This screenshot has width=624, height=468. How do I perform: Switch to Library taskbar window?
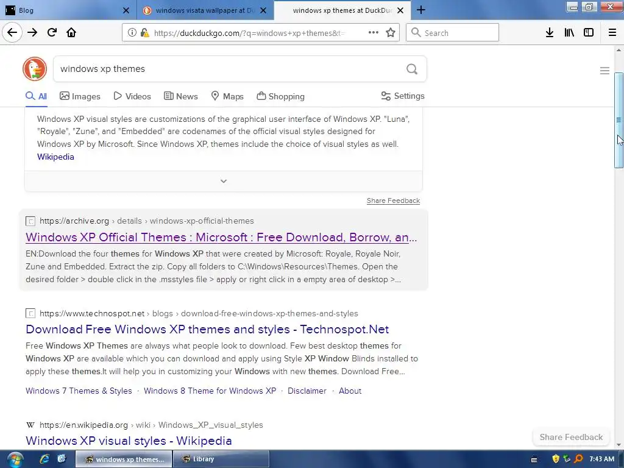221,459
